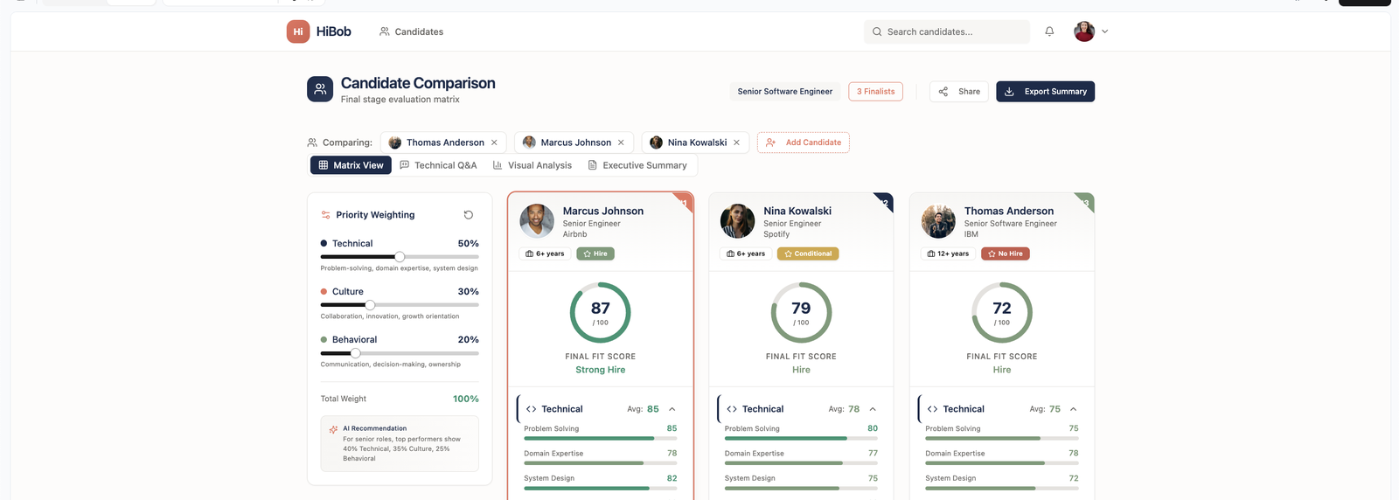Click the Search candidates input field
This screenshot has width=1399, height=500.
click(x=947, y=31)
